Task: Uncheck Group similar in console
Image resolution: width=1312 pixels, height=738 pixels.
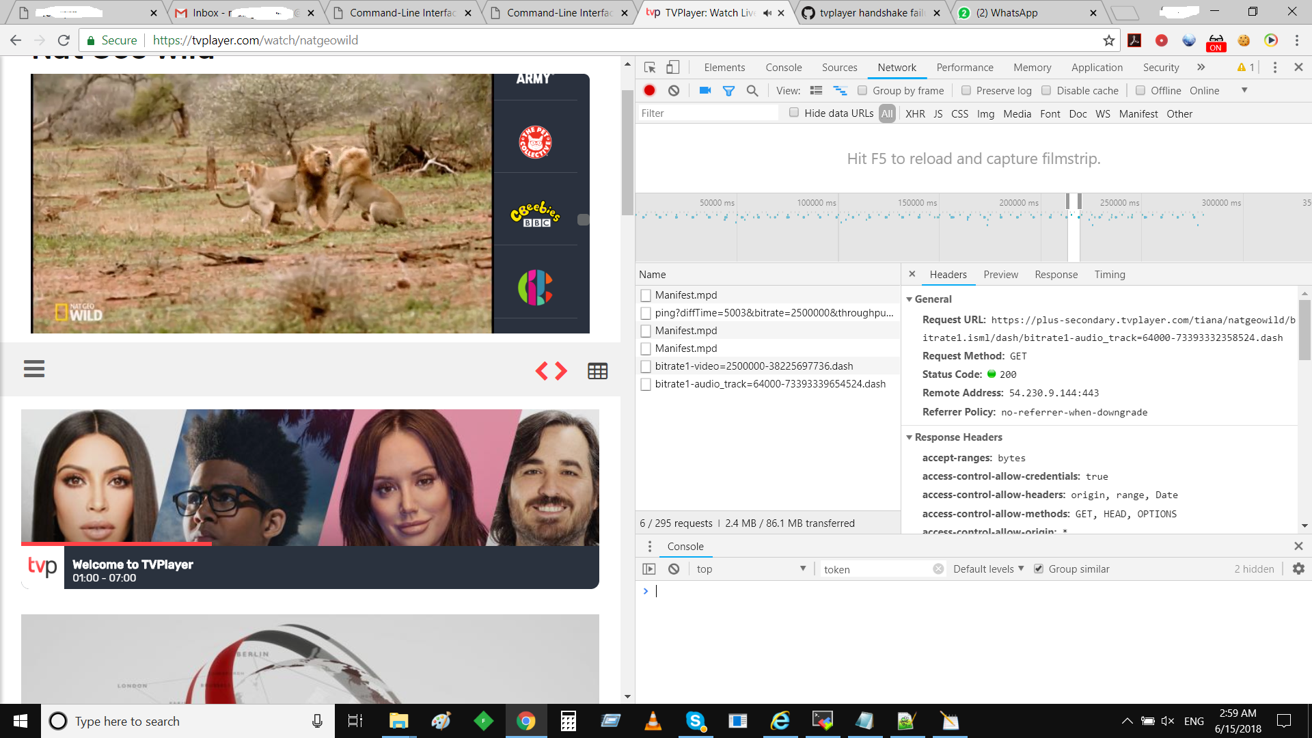Action: click(1039, 569)
